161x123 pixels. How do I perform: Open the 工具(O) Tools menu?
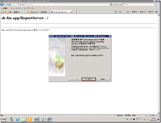click(x=151, y=12)
